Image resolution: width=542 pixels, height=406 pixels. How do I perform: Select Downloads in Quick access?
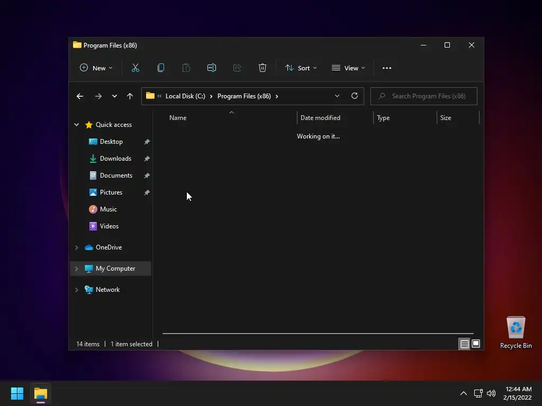[116, 159]
